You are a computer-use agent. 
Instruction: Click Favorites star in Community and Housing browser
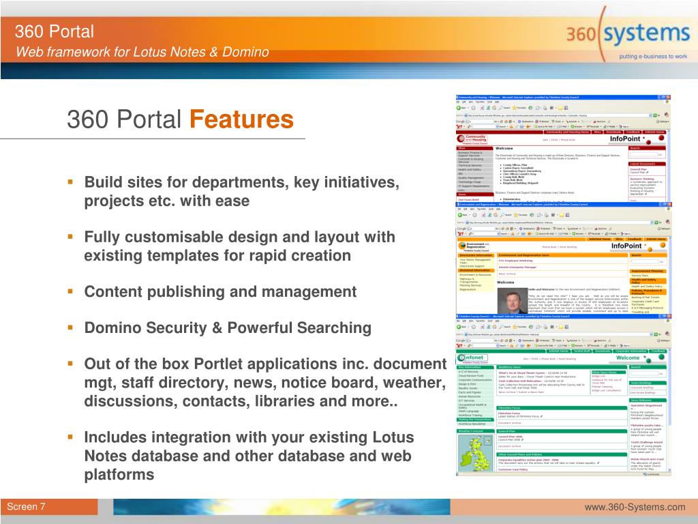(x=514, y=108)
